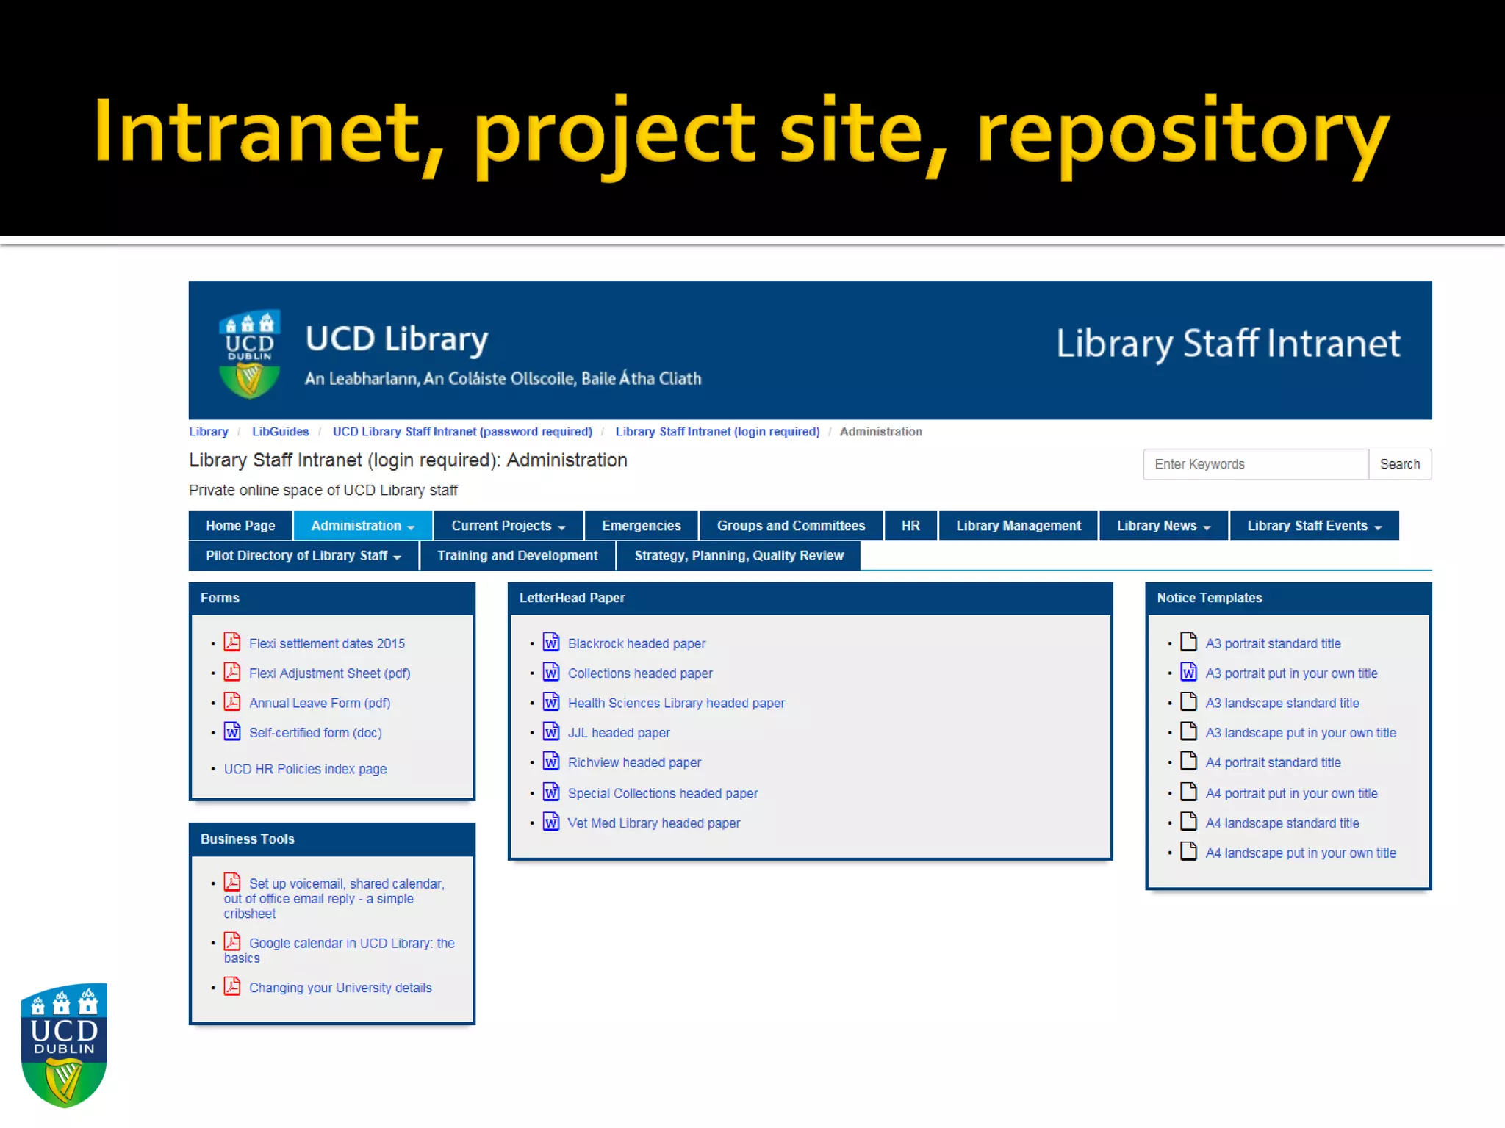Click PDF icon beside Flexi settlement dates 2015
Image resolution: width=1505 pixels, height=1128 pixels.
pos(232,643)
